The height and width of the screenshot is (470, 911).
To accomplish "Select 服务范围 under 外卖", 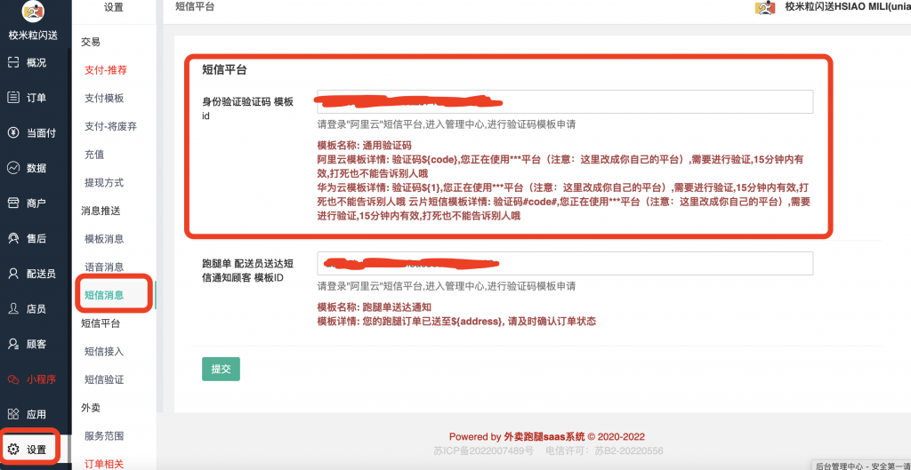I will tap(104, 435).
